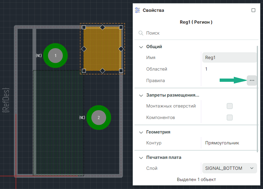This screenshot has width=263, height=189.
Task: Click the Имя field containing Reg1
Action: click(229, 58)
